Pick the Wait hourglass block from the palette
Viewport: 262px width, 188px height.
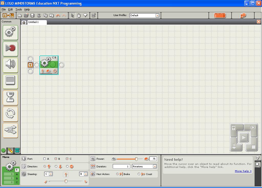(x=10, y=98)
